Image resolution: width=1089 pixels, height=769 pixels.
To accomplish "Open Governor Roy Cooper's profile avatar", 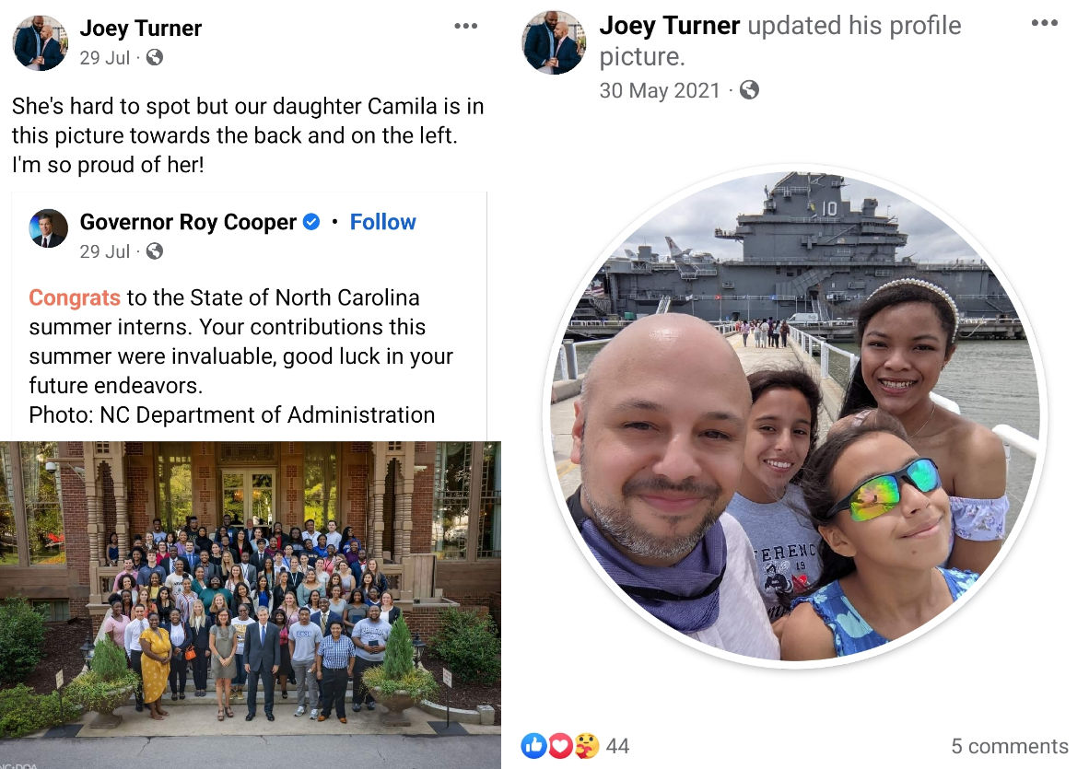I will coord(49,228).
